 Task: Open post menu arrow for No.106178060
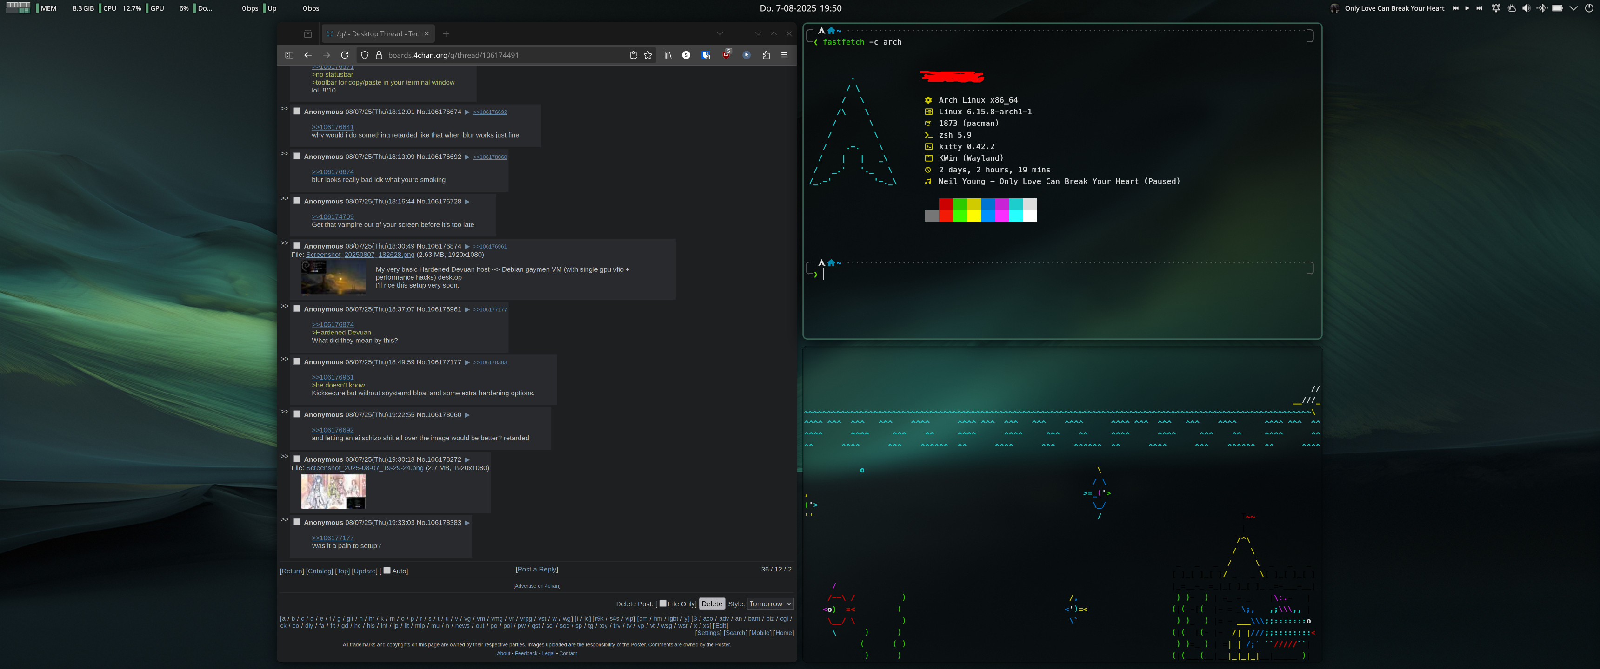pyautogui.click(x=467, y=415)
